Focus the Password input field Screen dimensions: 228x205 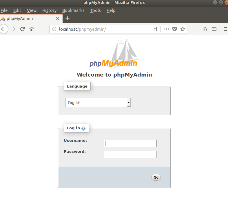(130, 155)
